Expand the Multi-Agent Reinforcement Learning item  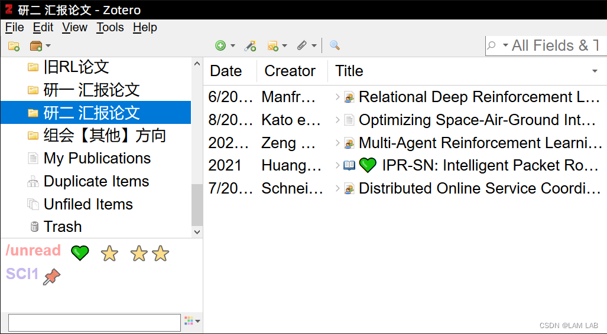(x=337, y=143)
